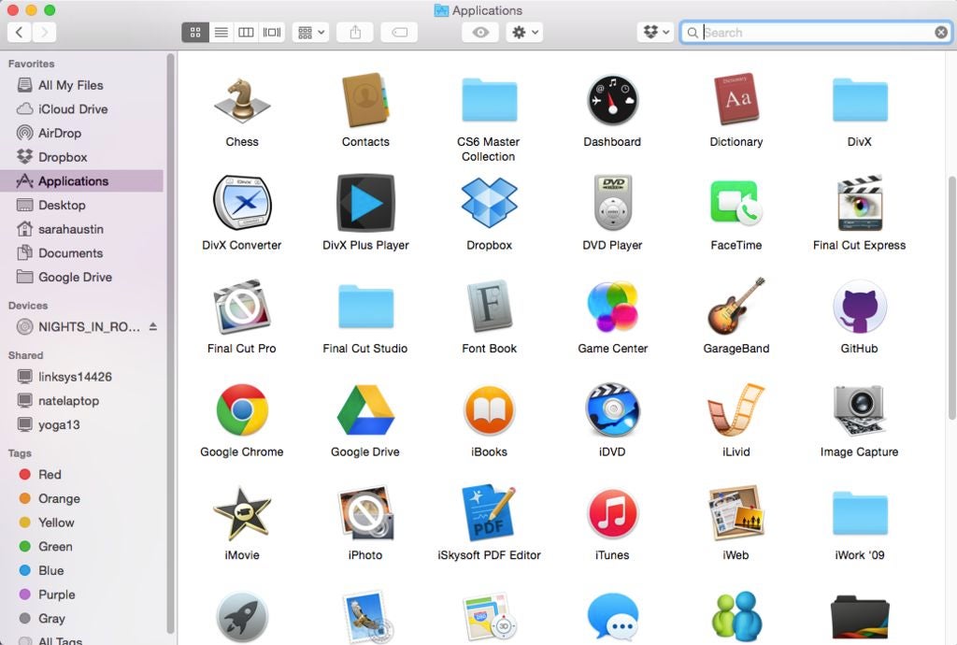
Task: Select the GarageBand guitar icon
Action: (x=736, y=307)
